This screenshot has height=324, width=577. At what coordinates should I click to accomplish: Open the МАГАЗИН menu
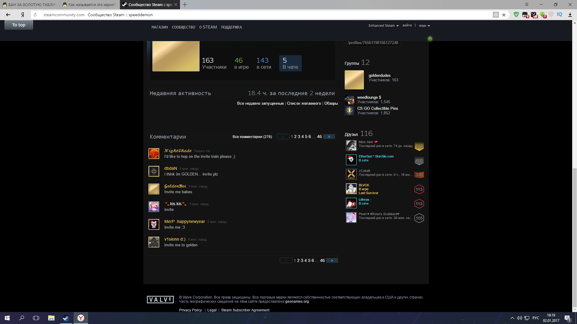pyautogui.click(x=160, y=27)
